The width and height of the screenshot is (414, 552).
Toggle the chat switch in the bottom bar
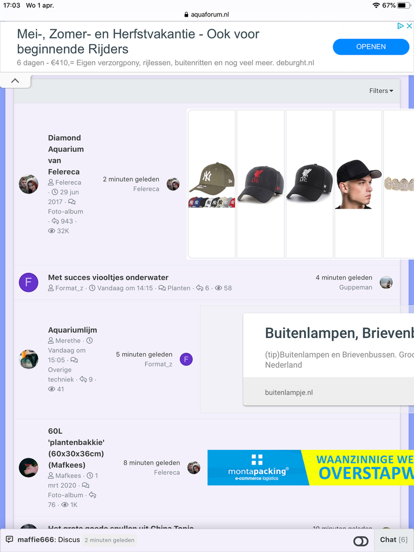(x=361, y=541)
